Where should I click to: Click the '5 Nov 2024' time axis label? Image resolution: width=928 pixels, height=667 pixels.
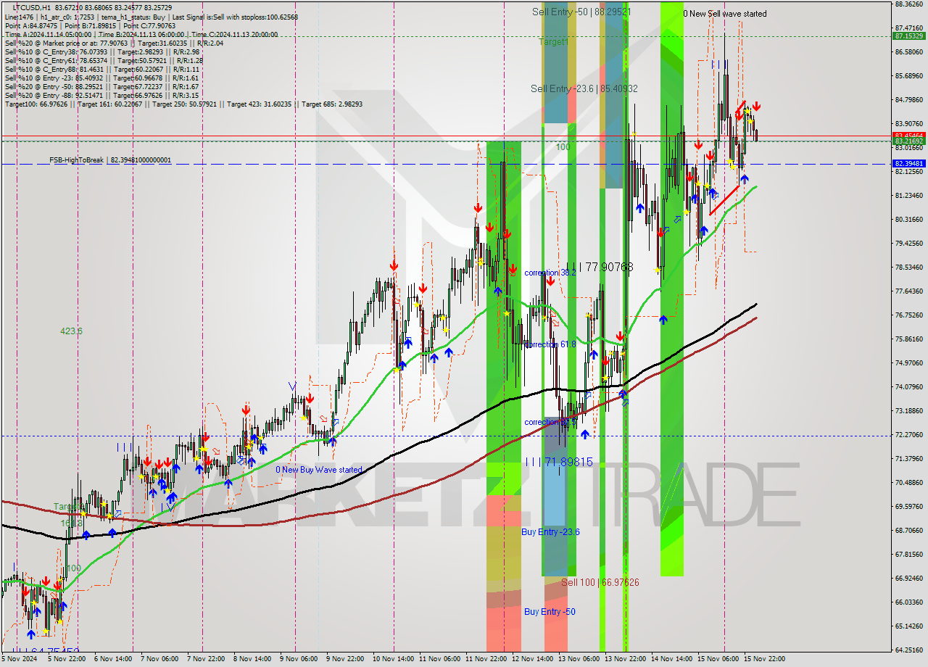[20, 660]
